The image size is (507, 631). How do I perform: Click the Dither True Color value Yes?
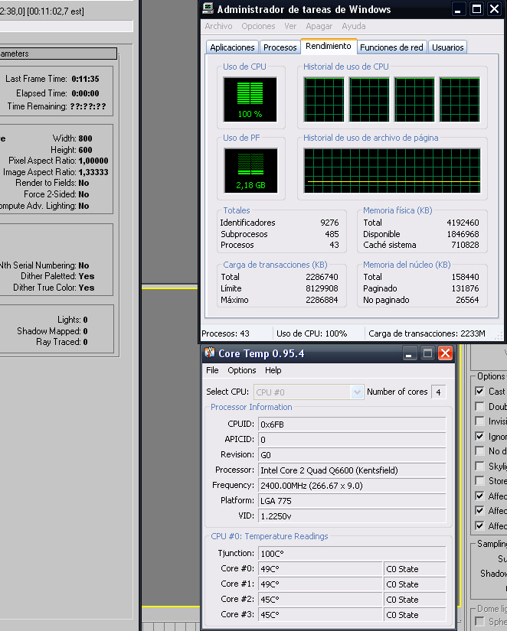(x=87, y=288)
